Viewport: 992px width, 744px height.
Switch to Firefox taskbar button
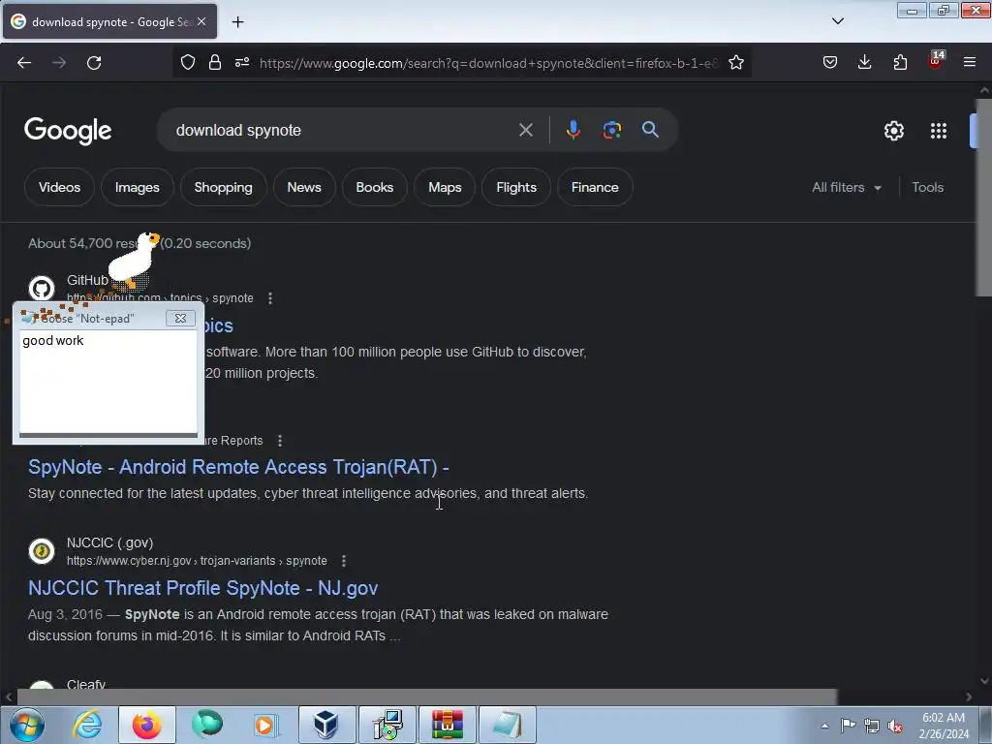147,725
